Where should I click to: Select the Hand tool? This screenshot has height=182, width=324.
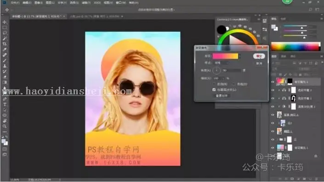coord(5,121)
